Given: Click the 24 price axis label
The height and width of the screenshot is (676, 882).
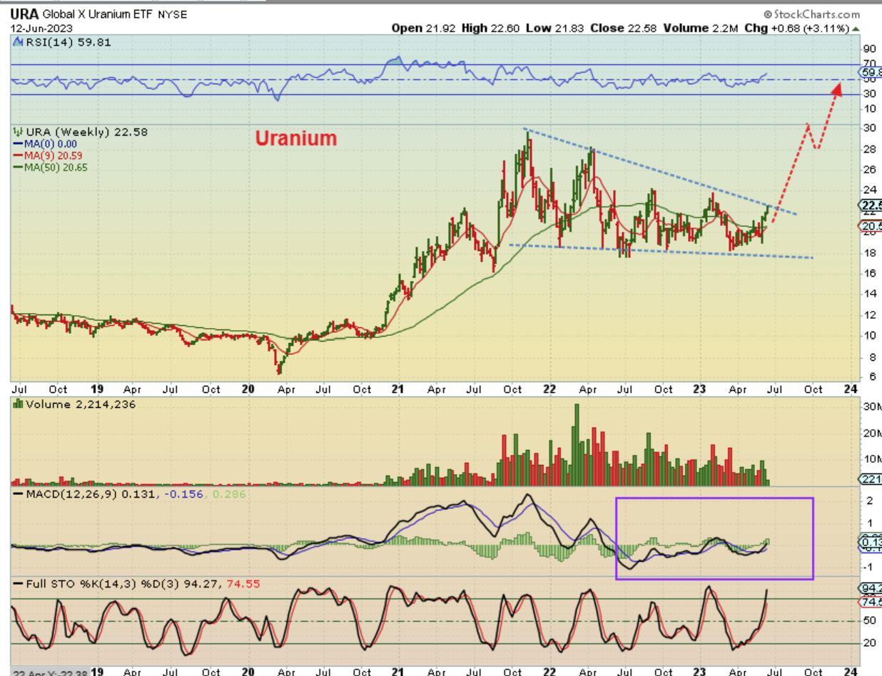Looking at the screenshot, I should pos(868,190).
